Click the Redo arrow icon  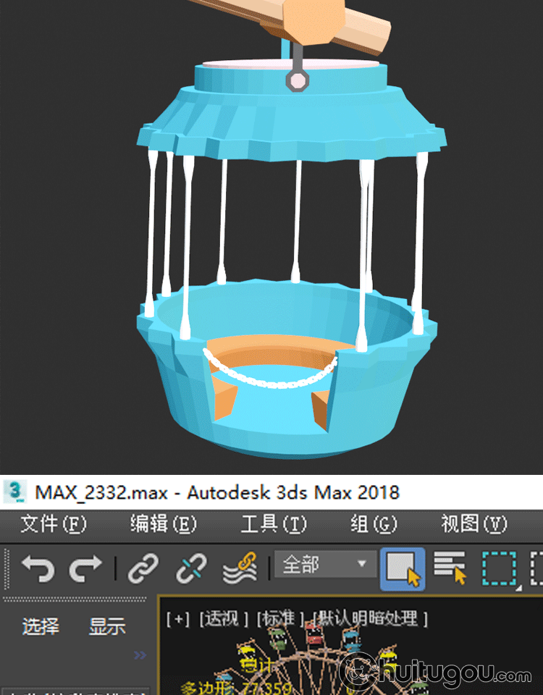point(85,568)
